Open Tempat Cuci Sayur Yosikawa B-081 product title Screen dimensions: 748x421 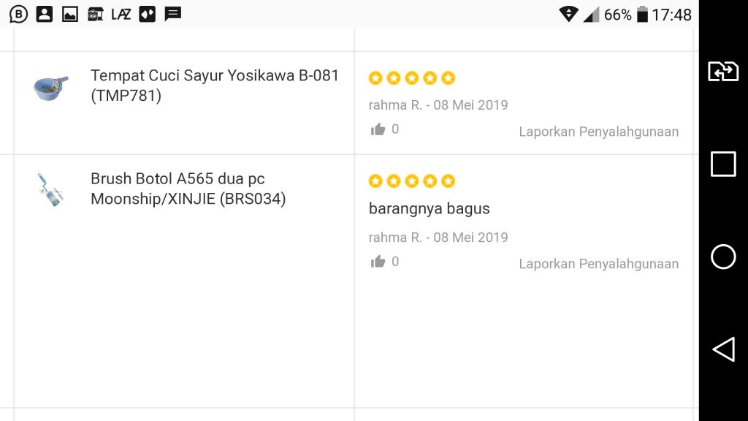click(x=215, y=86)
